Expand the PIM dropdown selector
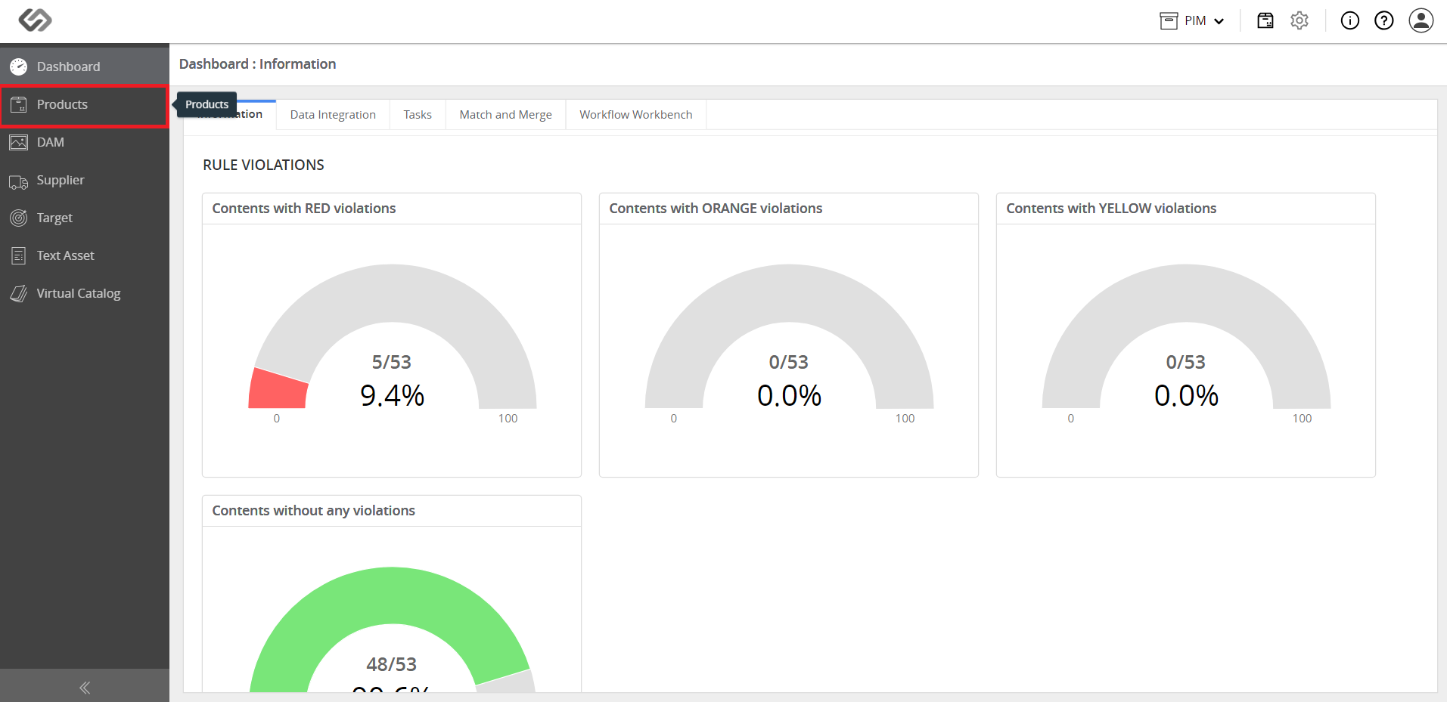 pos(1192,20)
